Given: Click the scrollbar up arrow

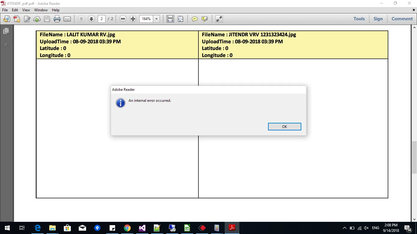Looking at the screenshot, I should point(414,27).
